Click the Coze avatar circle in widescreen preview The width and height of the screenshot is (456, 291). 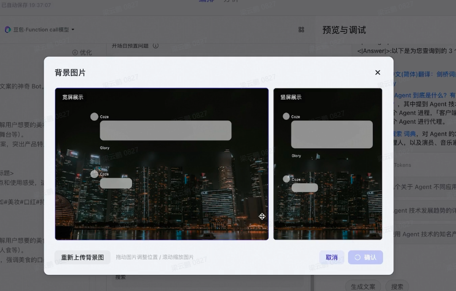pos(94,116)
